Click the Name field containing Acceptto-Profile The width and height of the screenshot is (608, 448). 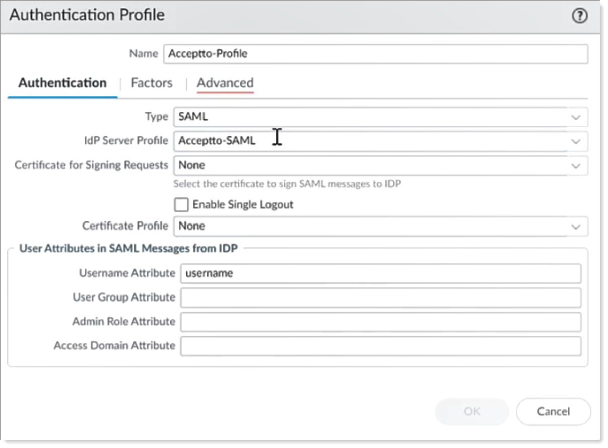pos(375,54)
